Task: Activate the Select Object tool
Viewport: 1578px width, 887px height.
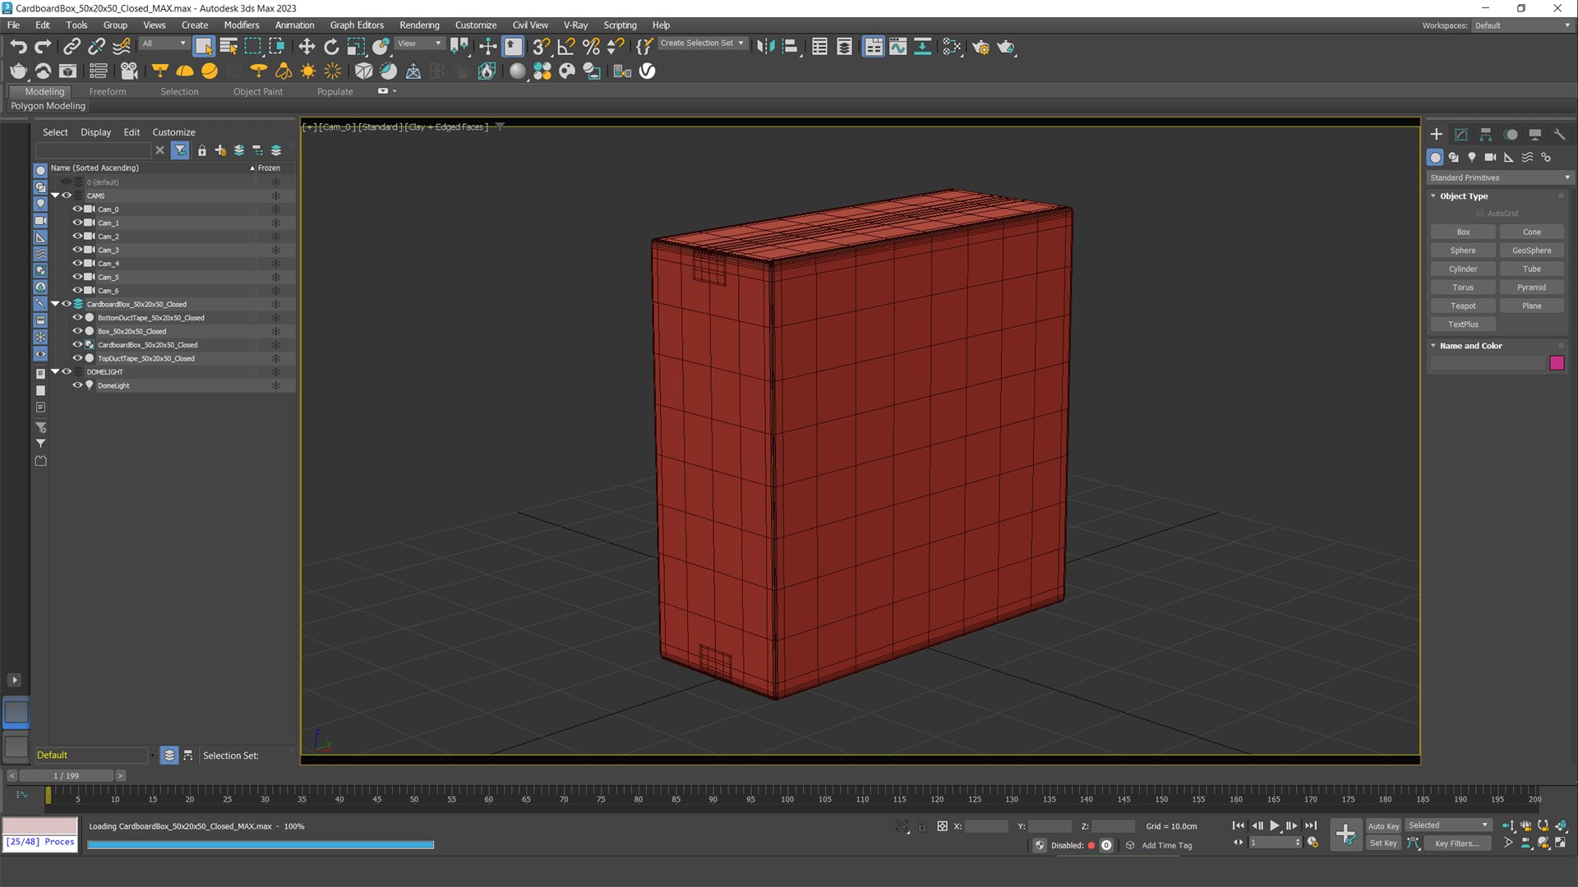Action: point(204,47)
